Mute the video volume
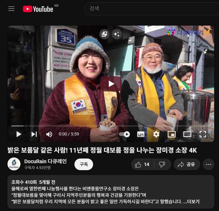This screenshot has height=211, width=219. pyautogui.click(x=49, y=134)
